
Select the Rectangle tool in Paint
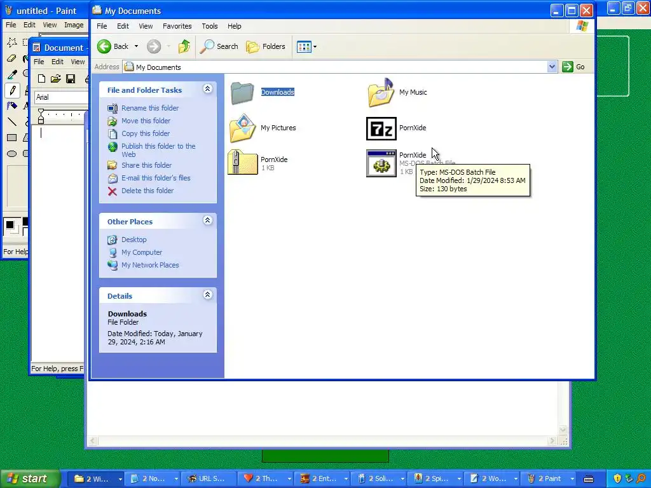(x=12, y=138)
